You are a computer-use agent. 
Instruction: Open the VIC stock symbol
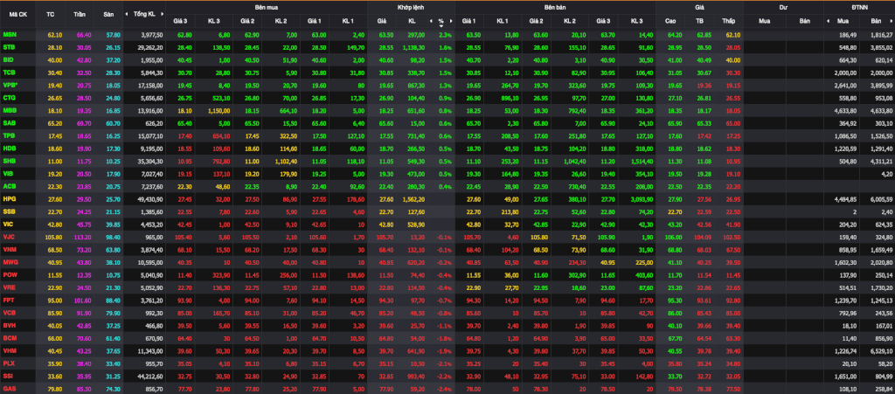(x=8, y=223)
